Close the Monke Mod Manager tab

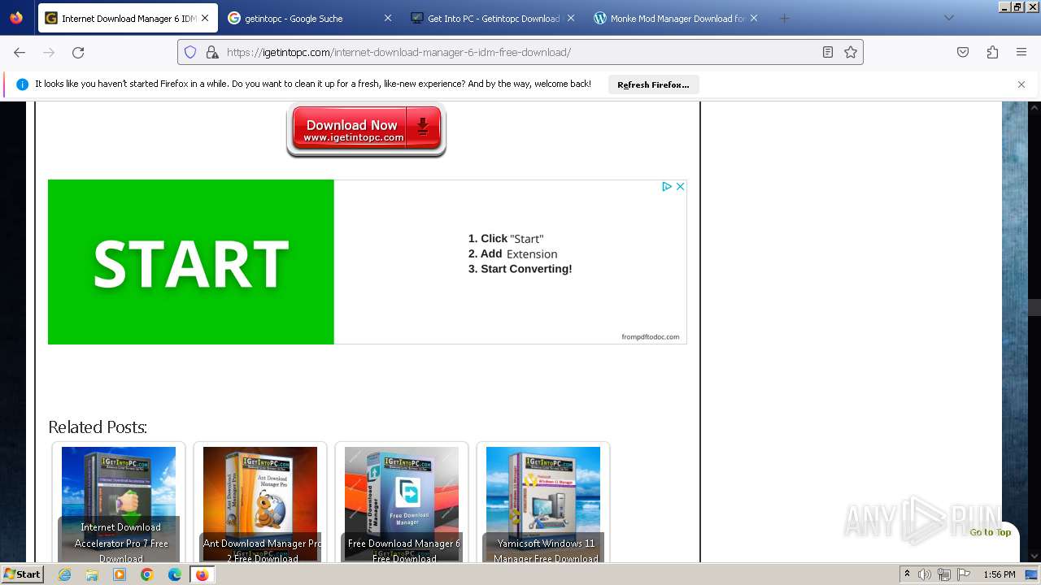pyautogui.click(x=753, y=18)
